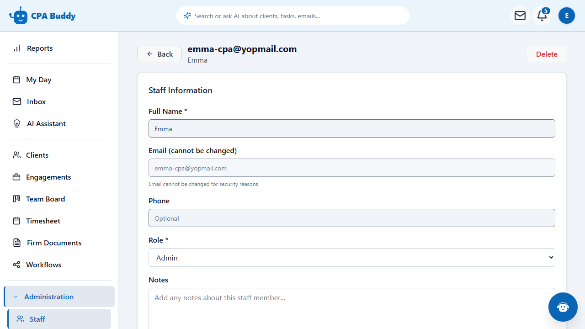Click the Notes text area
Viewport: 585px width, 329px height.
352,308
